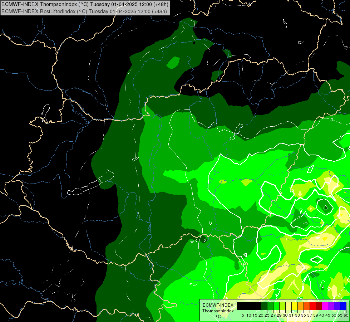Click the BestLiftedIndex title line
350x322 pixels.
(84, 11)
